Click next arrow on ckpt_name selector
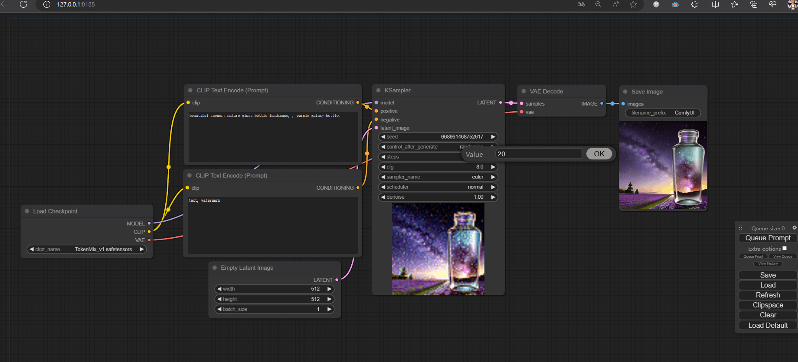 coord(141,249)
